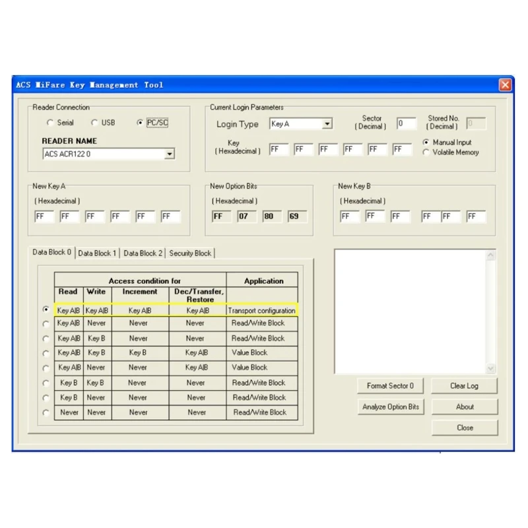
Task: Select the Serial reader connection option
Action: tap(50, 123)
